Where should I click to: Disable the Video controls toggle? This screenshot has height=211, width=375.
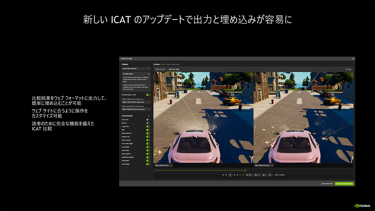click(x=148, y=140)
